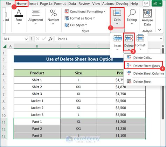The height and width of the screenshot is (147, 166).
Task: Choose Delete Sheet Columns from menu
Action: 149,73
